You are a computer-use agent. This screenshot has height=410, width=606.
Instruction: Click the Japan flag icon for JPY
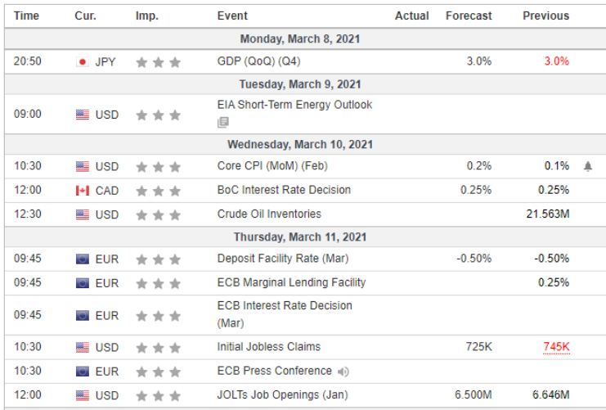(82, 62)
